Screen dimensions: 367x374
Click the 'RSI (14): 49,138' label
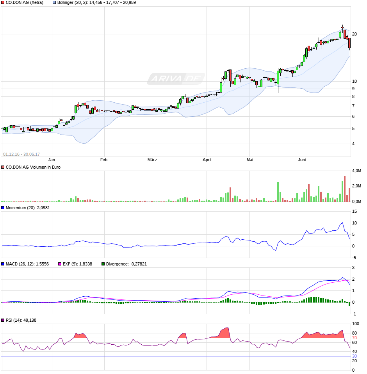tap(21, 321)
